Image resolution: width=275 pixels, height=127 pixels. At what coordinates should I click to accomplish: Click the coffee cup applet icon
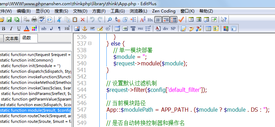(191, 29)
